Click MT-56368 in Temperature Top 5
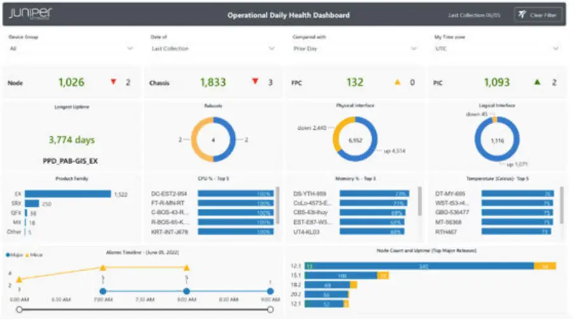Viewport: 575px width, 322px height. point(448,222)
